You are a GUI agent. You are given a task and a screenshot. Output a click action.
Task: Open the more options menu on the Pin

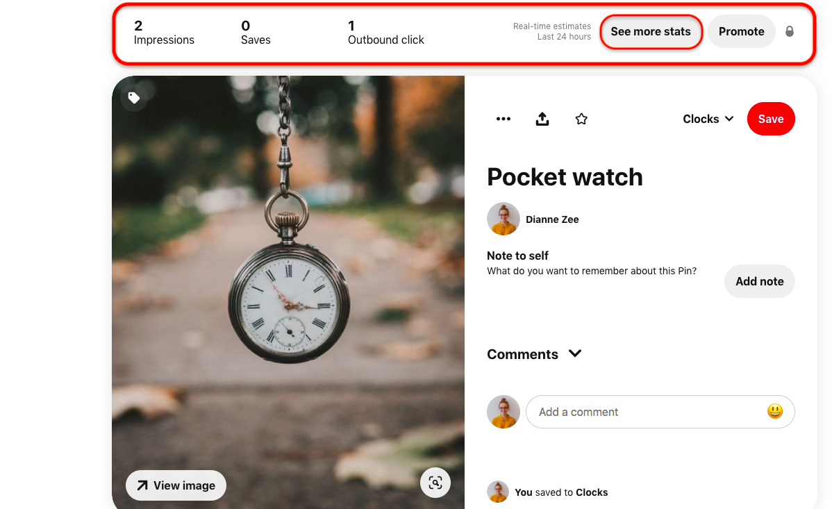point(503,119)
